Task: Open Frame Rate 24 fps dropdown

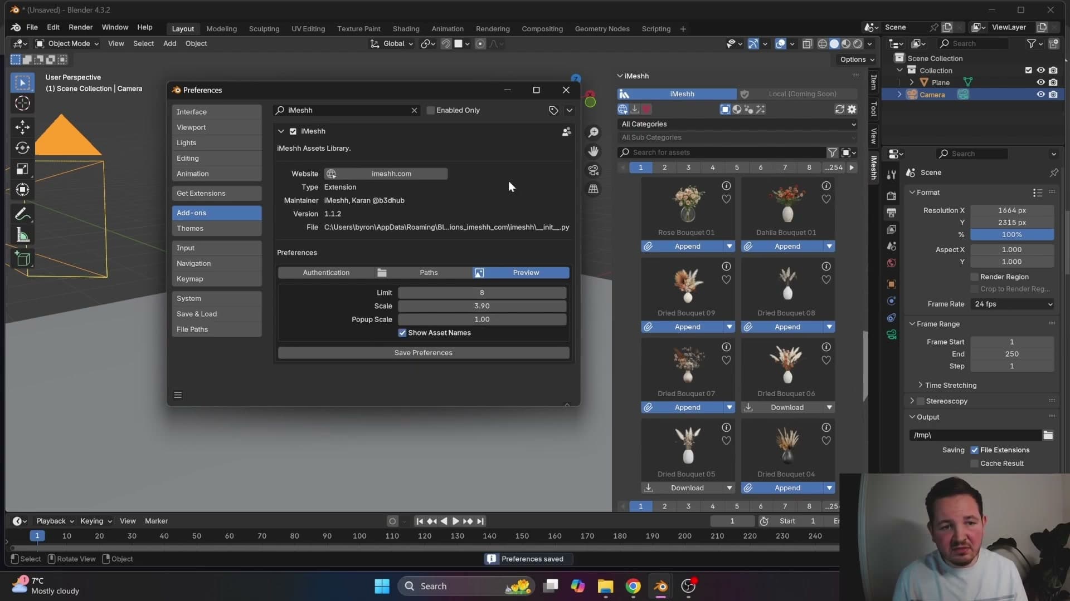Action: [x=1013, y=304]
